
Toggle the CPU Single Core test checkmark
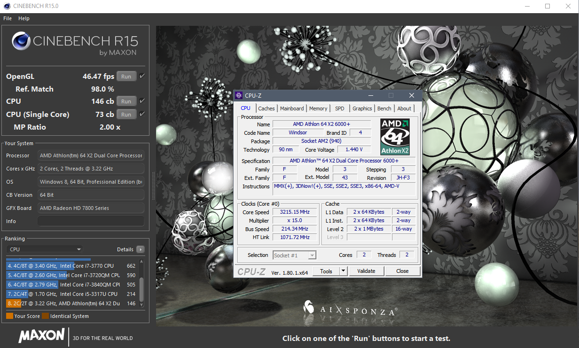(142, 114)
